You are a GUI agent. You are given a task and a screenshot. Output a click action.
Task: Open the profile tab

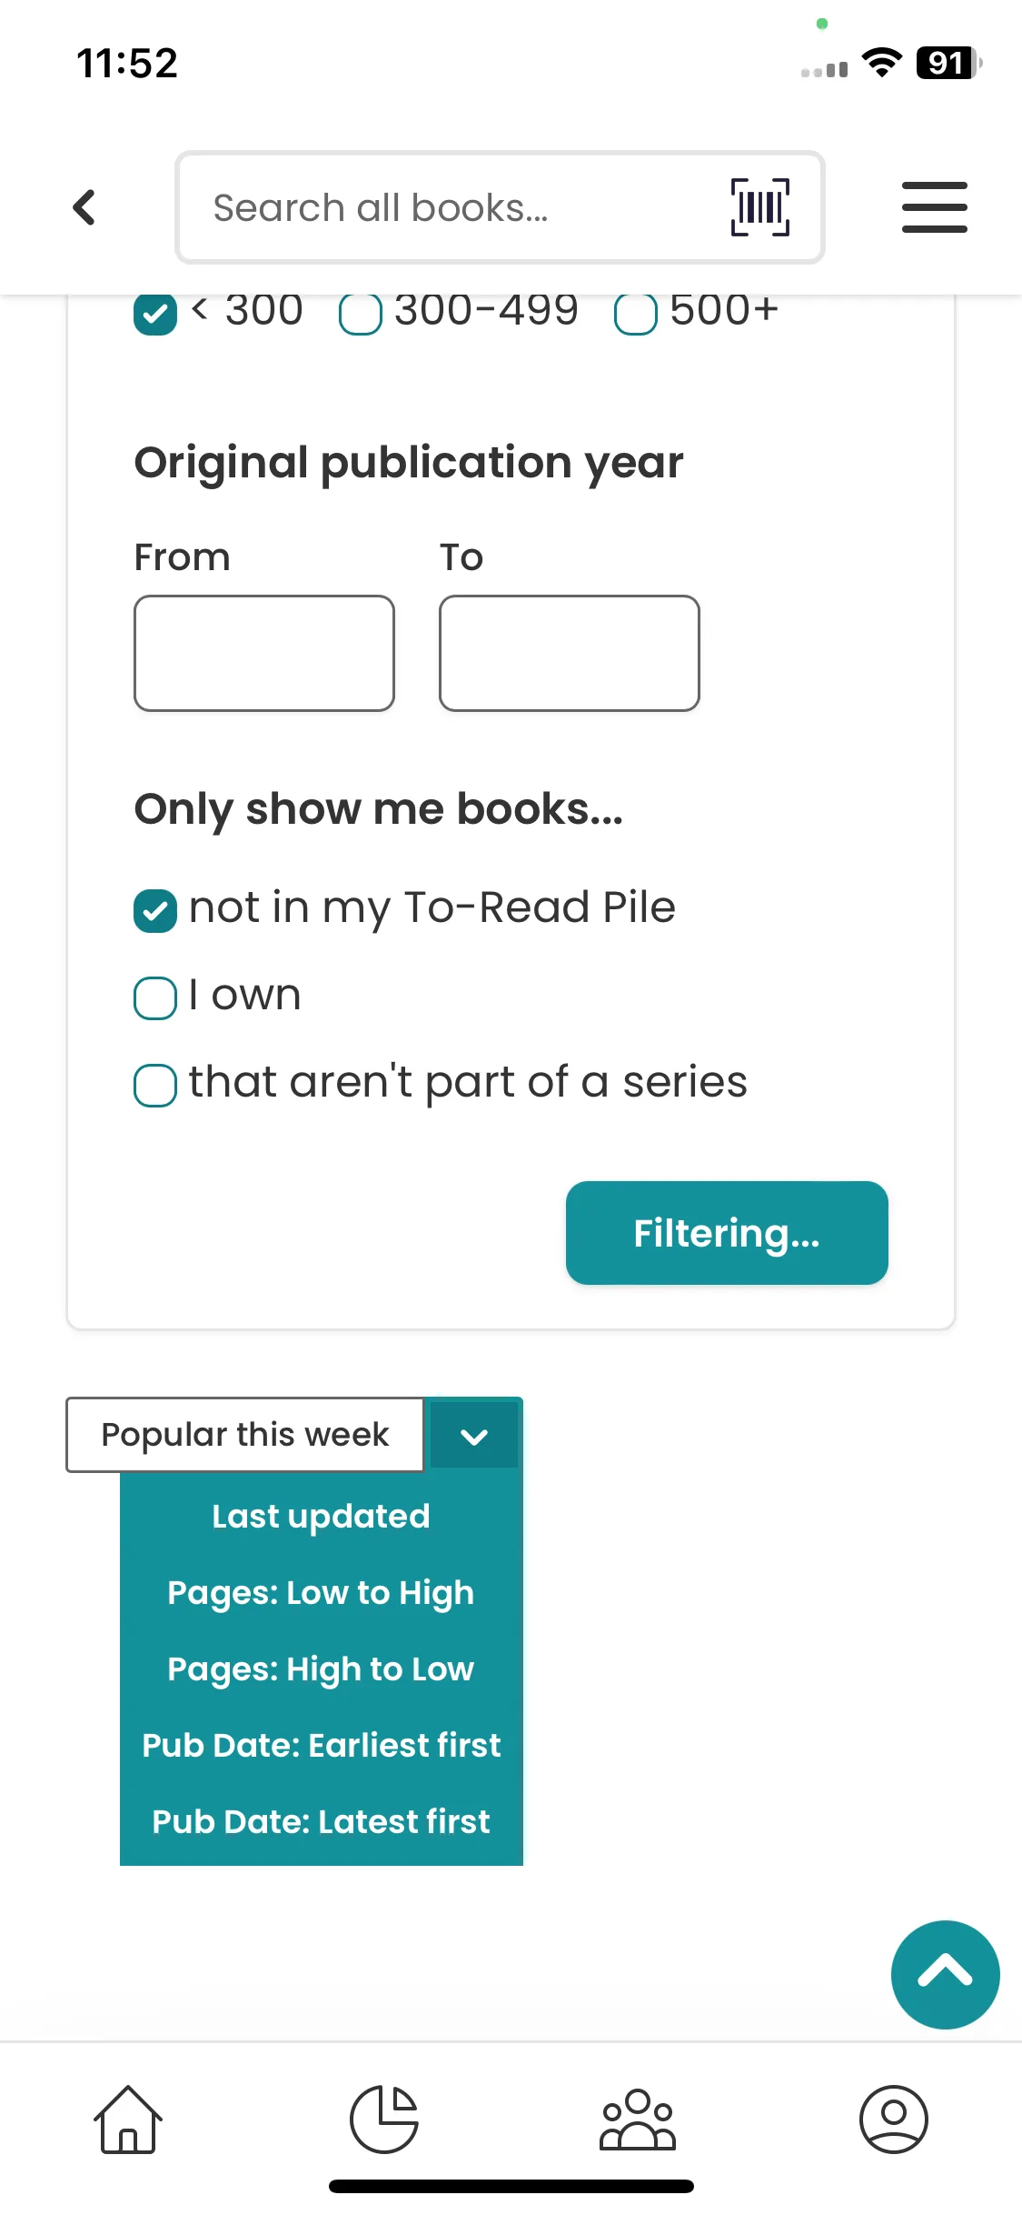click(893, 2119)
